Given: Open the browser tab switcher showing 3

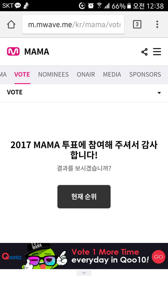Looking at the screenshot, I should 137,25.
